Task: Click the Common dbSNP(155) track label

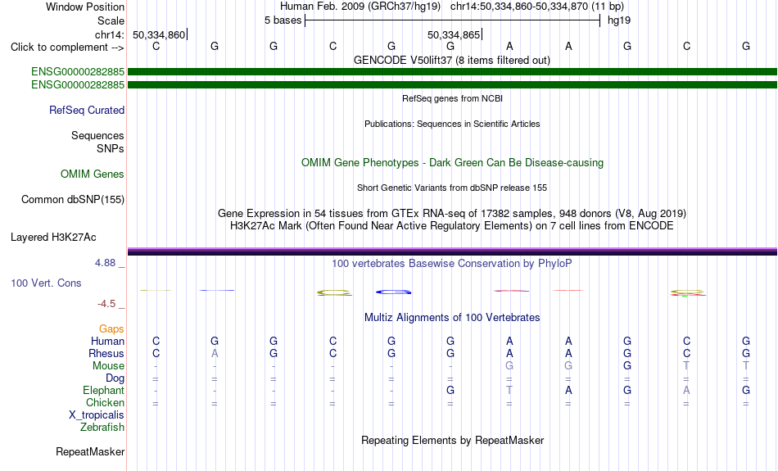Action: coord(72,200)
